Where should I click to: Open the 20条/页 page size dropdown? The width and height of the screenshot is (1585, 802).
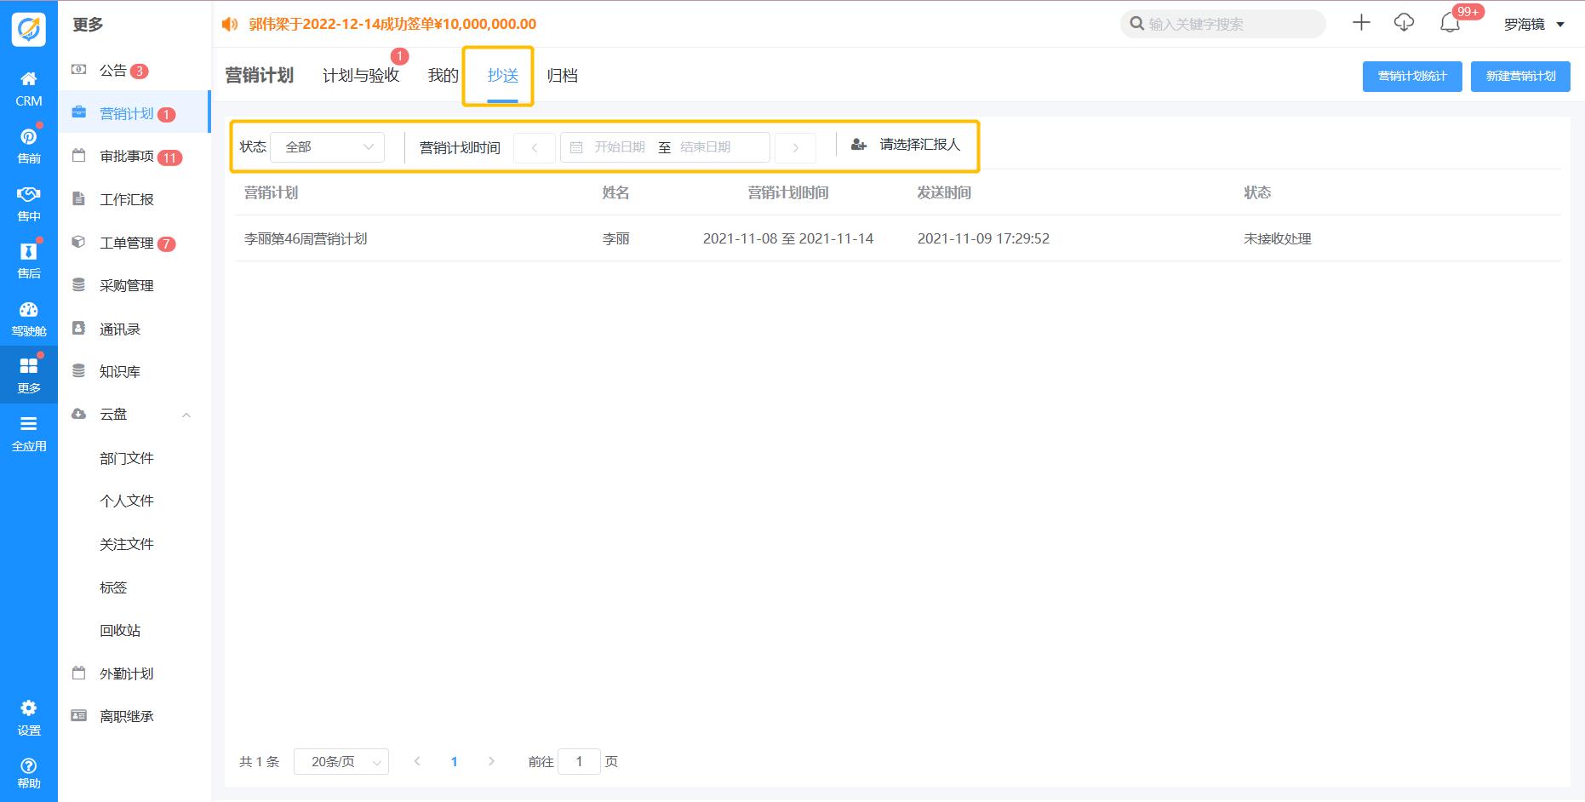tap(341, 762)
